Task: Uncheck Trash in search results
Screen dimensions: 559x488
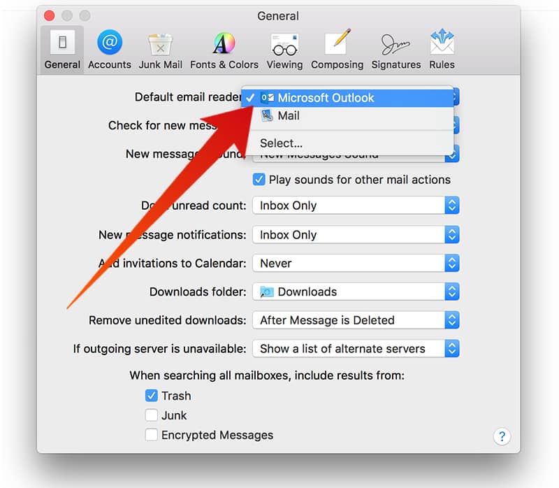Action: point(152,395)
